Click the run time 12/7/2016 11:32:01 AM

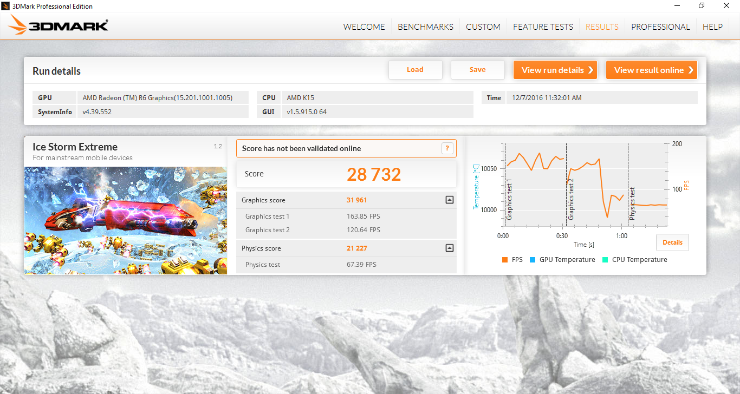pyautogui.click(x=547, y=98)
